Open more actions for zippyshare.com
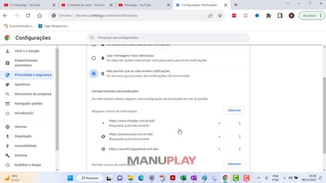 coord(240,149)
